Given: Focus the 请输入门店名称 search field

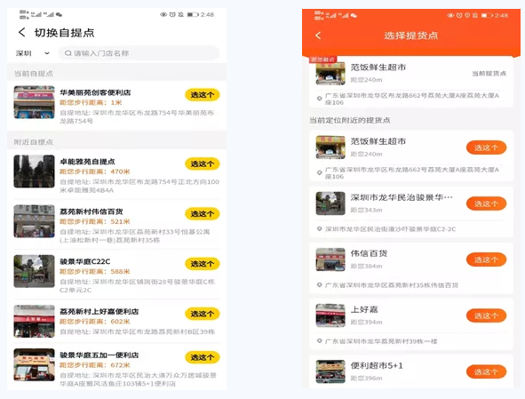Looking at the screenshot, I should [139, 53].
